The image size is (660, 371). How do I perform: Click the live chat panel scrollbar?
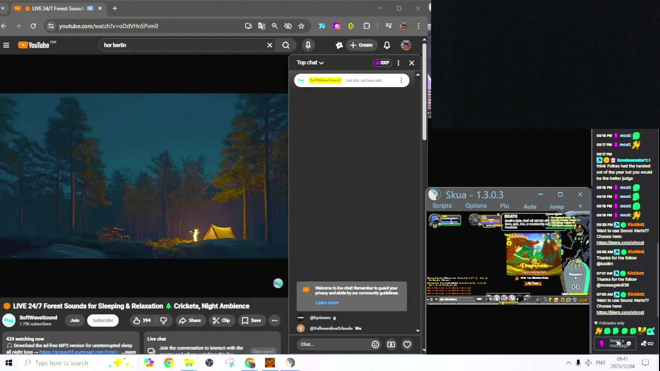(418, 203)
